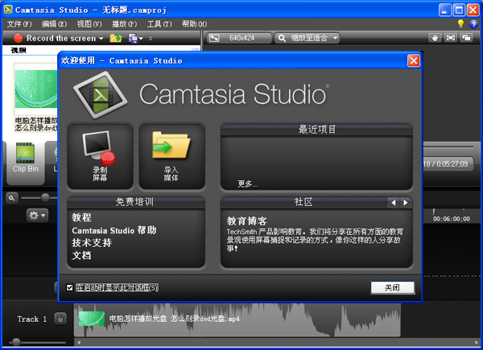
Task: Toggle 在启动时显示此对话框 checkbox
Action: pyautogui.click(x=69, y=287)
